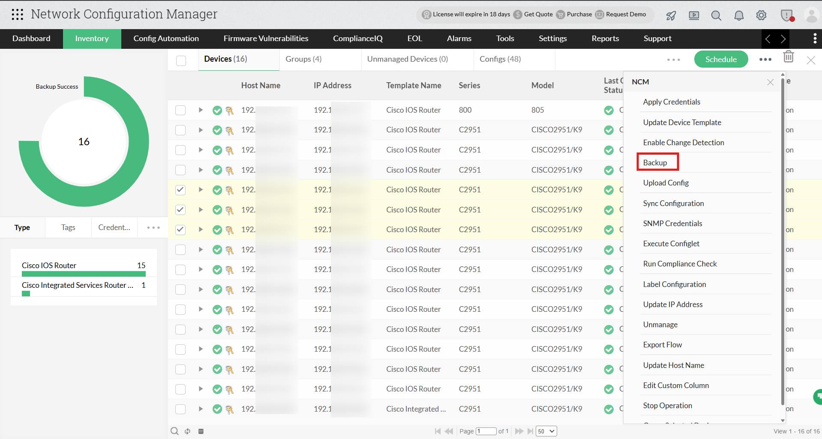This screenshot has width=822, height=439.
Task: Open the getting started rocket icon
Action: pyautogui.click(x=670, y=15)
